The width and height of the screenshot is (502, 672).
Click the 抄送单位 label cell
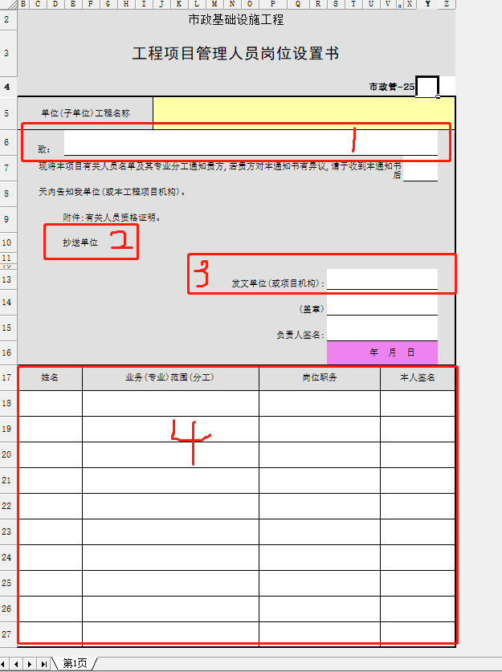click(81, 242)
